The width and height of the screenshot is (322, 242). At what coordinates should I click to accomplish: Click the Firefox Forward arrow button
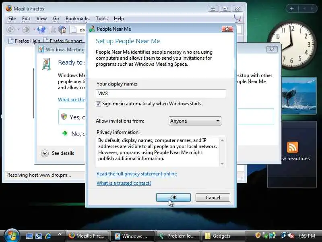coord(26,29)
